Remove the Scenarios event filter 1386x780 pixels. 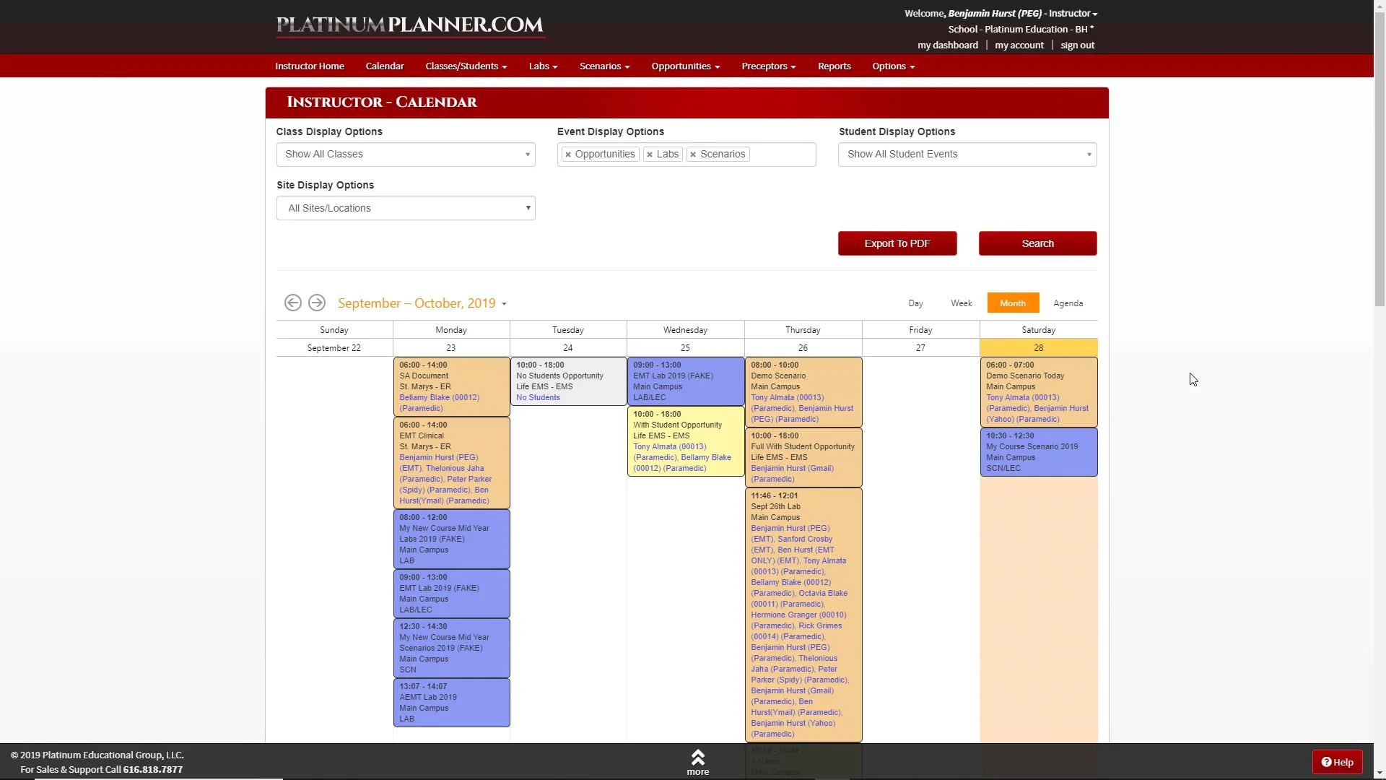692,154
